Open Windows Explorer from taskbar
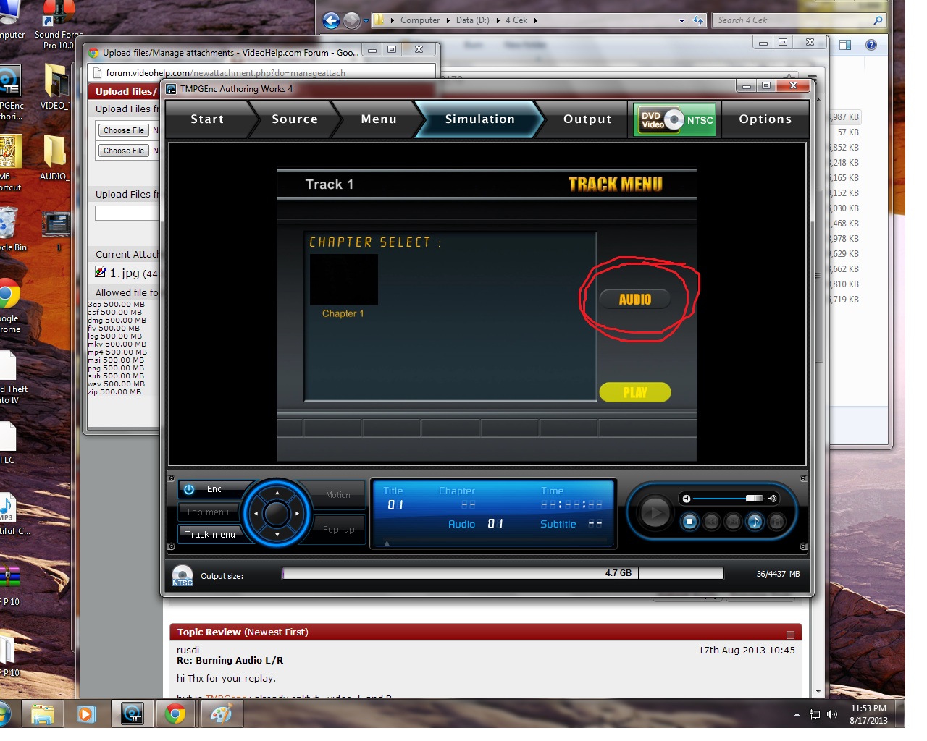Screen dimensions: 927x741 pyautogui.click(x=43, y=715)
